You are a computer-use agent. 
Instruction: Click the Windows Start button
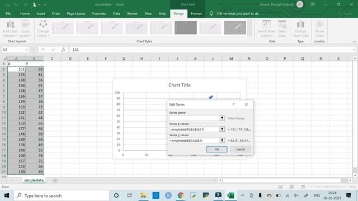pyautogui.click(x=7, y=195)
